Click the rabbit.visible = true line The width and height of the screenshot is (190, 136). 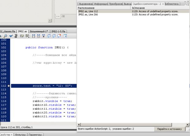pos(52,101)
